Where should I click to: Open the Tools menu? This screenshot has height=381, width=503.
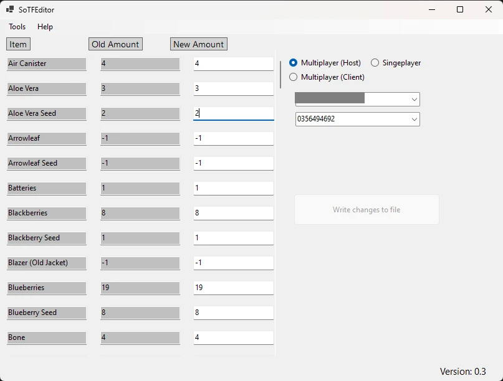[x=17, y=27]
